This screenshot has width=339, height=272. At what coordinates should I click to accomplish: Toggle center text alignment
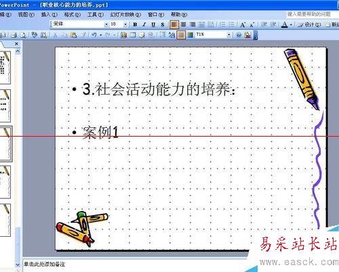184,24
